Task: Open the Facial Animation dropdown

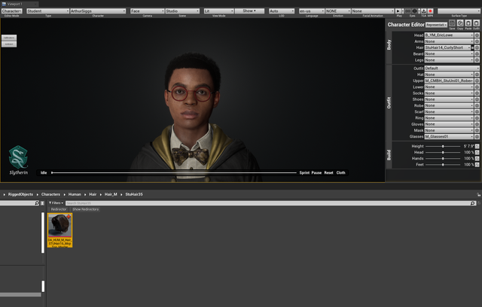Action: click(373, 11)
